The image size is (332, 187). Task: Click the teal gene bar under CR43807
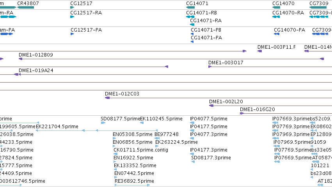tap(25, 7)
